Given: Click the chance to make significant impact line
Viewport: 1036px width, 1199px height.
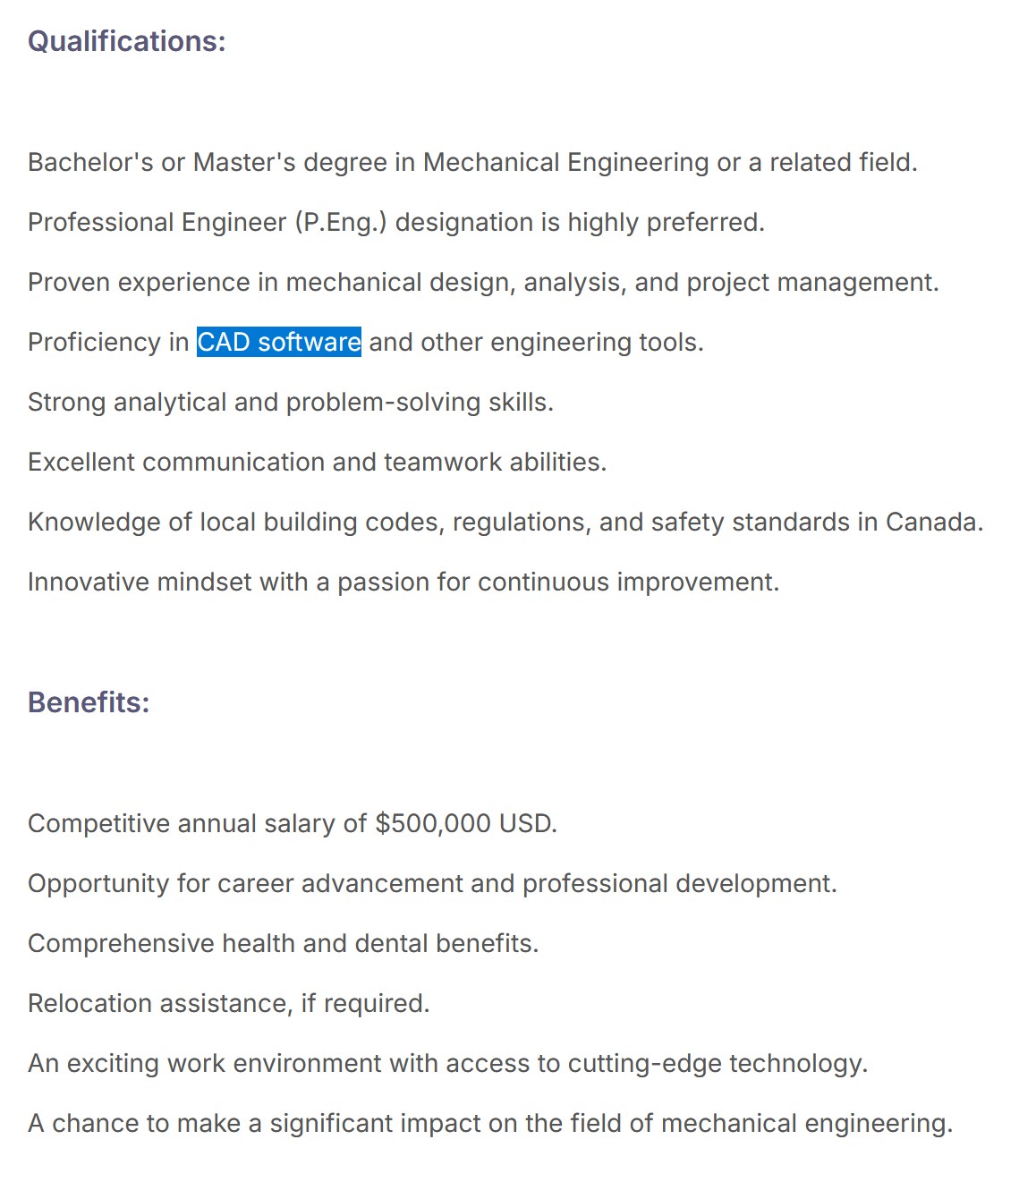Looking at the screenshot, I should pos(490,1123).
